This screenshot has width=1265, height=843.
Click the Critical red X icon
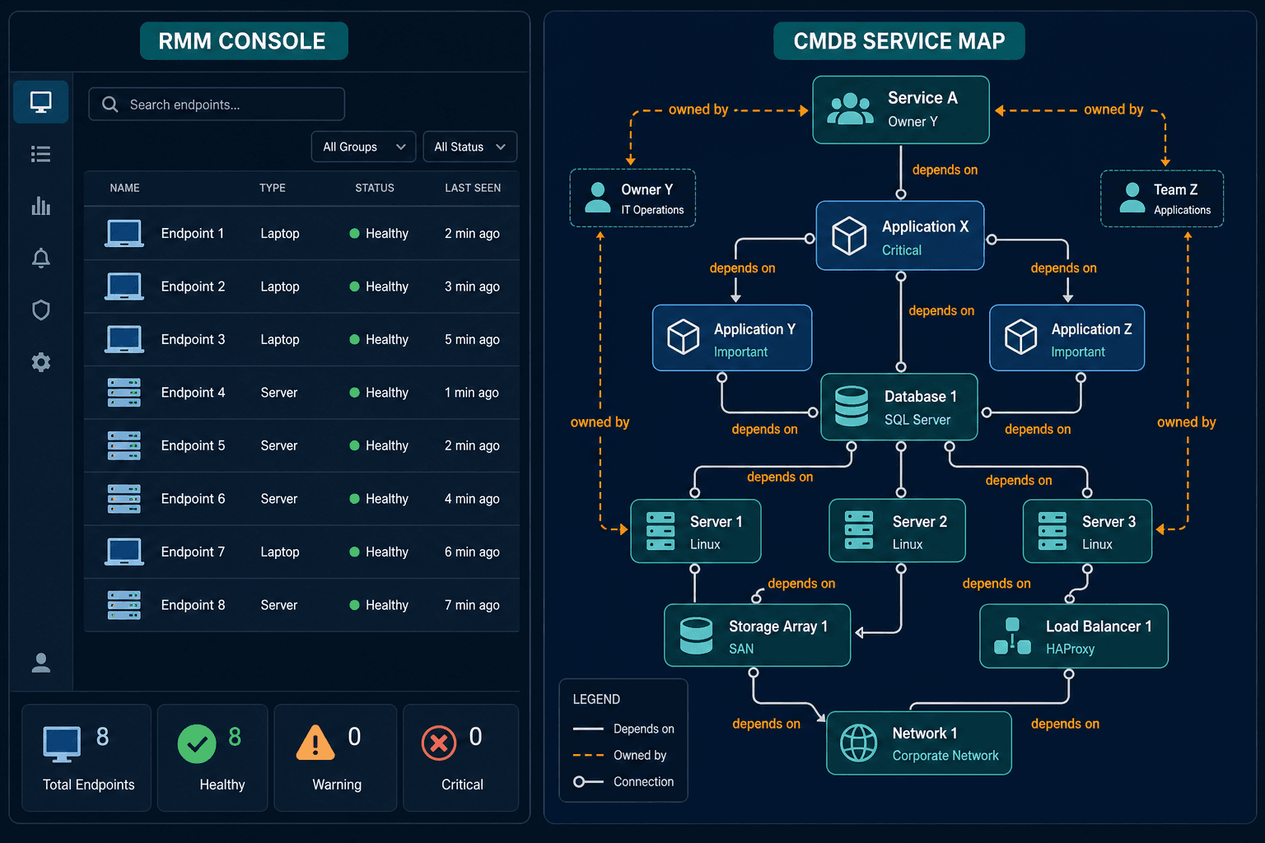pyautogui.click(x=439, y=743)
